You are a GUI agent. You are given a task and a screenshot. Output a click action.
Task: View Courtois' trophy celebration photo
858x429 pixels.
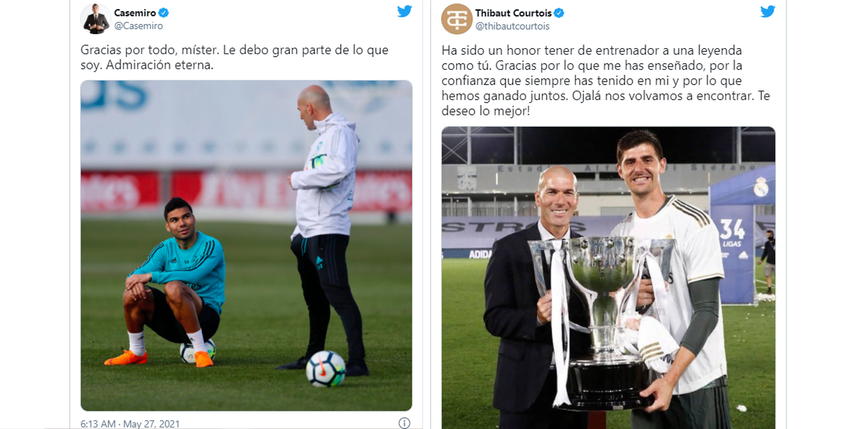pyautogui.click(x=608, y=278)
